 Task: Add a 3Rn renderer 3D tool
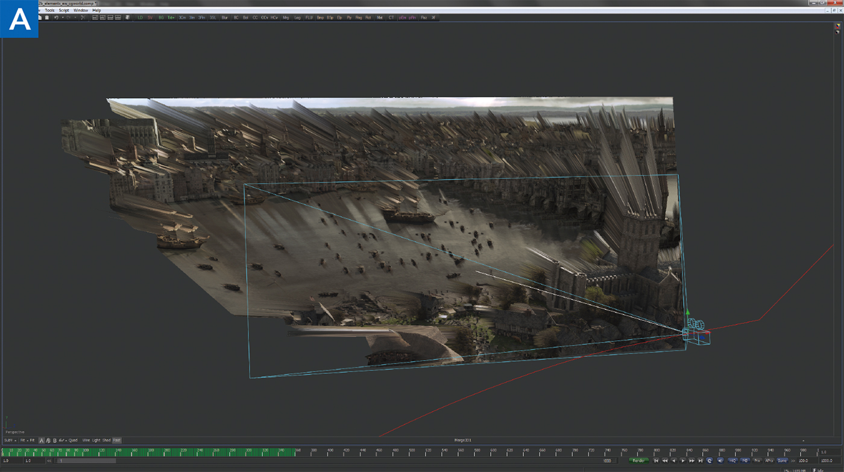click(x=201, y=17)
